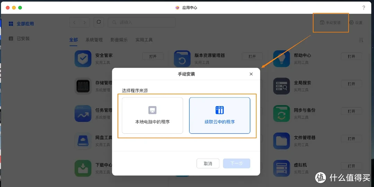Click the 安全管家 app name
Screen dimensions: 374x187
[104, 55]
